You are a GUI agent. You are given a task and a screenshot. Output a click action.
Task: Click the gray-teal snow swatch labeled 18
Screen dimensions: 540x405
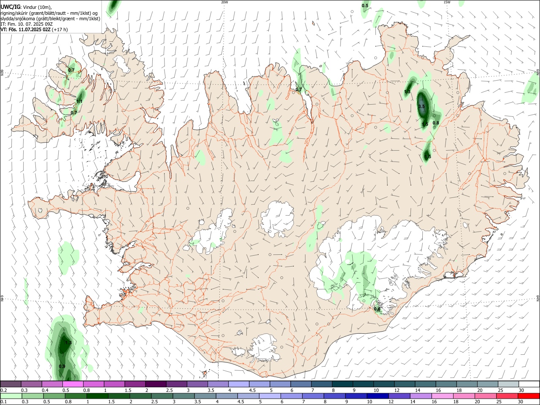(x=466, y=384)
